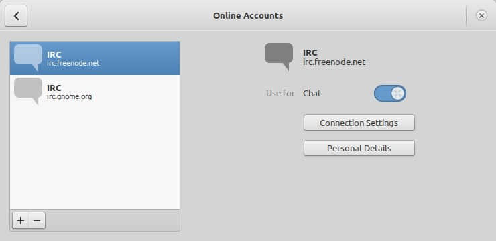This screenshot has height=241, width=496.
Task: Click the irc.freenode.net text in details pane
Action: (x=334, y=62)
